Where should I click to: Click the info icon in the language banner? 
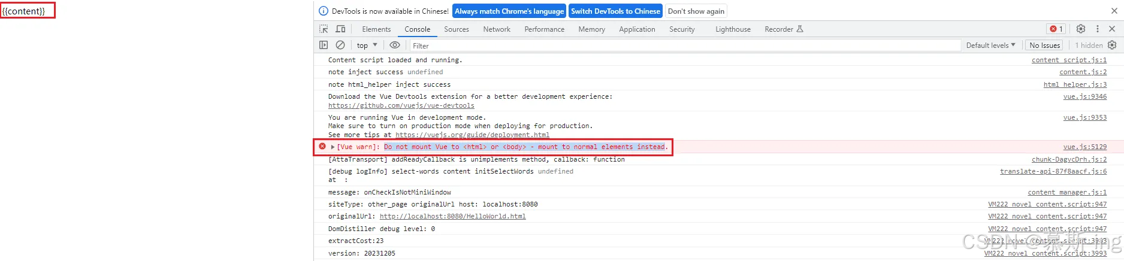tap(324, 11)
